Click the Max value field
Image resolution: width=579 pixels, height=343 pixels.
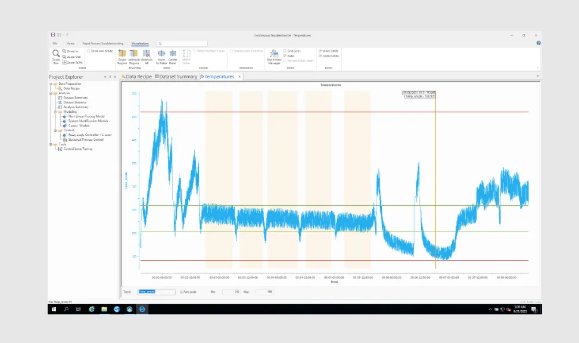point(264,292)
